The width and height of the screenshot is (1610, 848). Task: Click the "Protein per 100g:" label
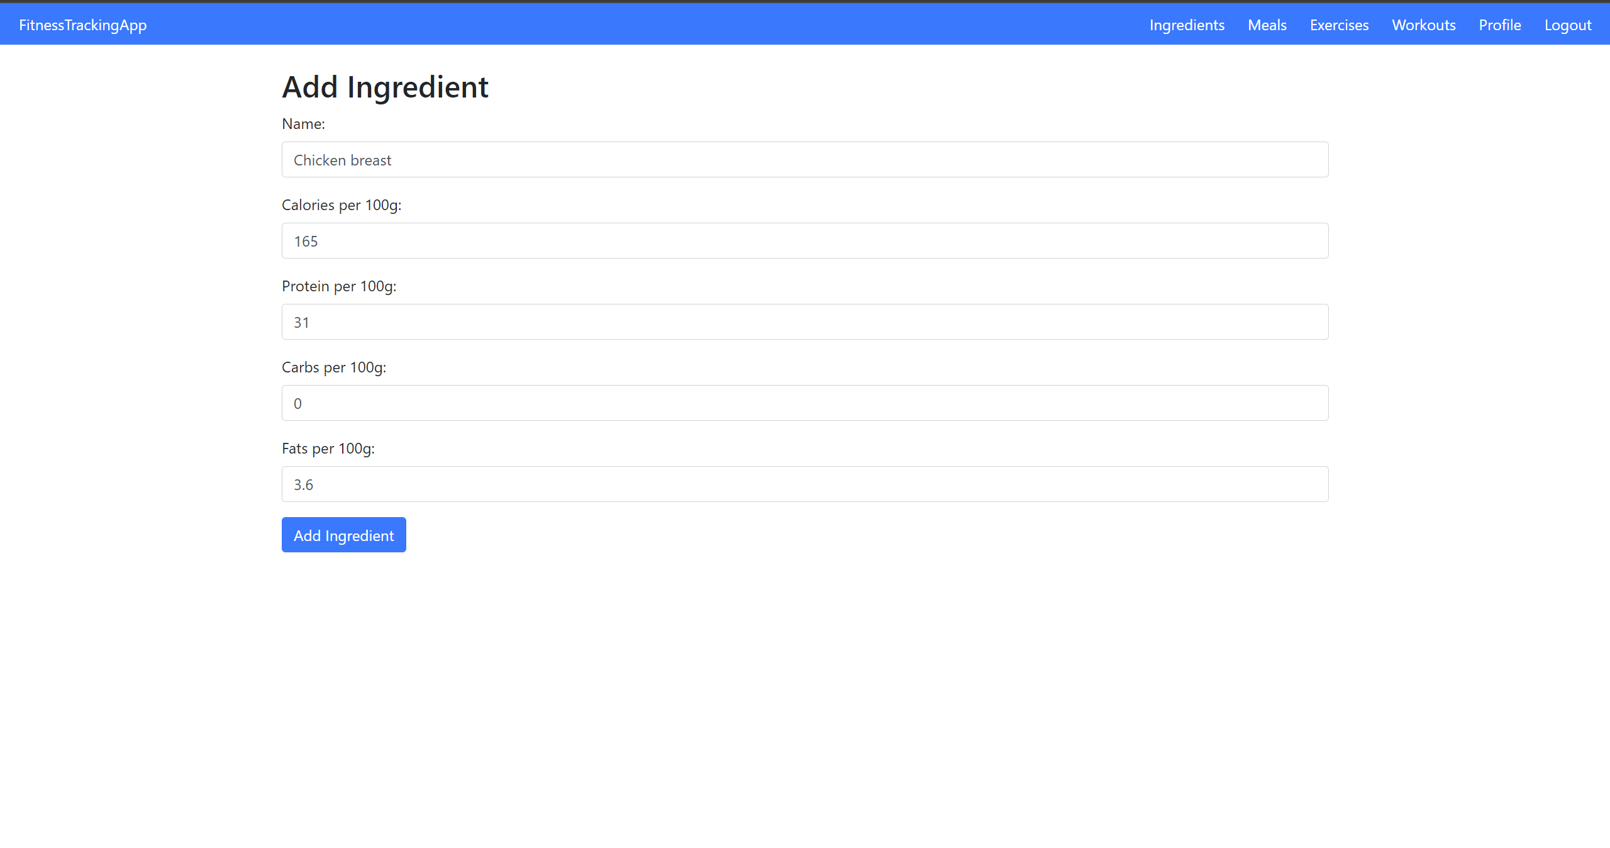tap(339, 286)
